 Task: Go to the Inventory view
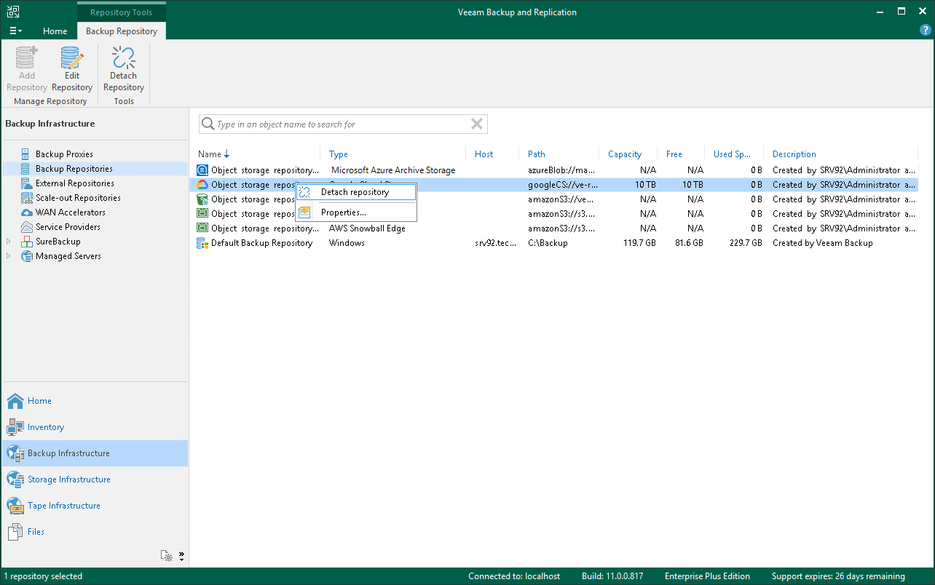45,427
